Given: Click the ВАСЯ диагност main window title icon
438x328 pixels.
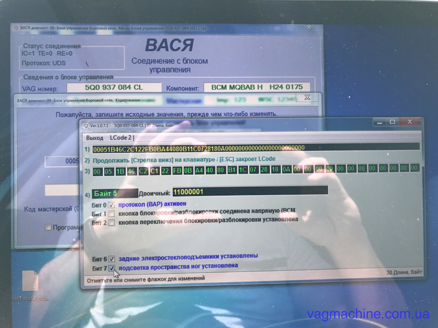Looking at the screenshot, I should [16, 28].
